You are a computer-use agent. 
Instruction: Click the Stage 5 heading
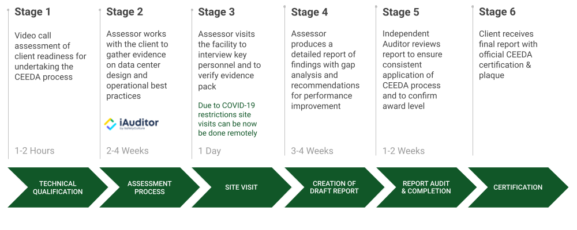click(401, 12)
